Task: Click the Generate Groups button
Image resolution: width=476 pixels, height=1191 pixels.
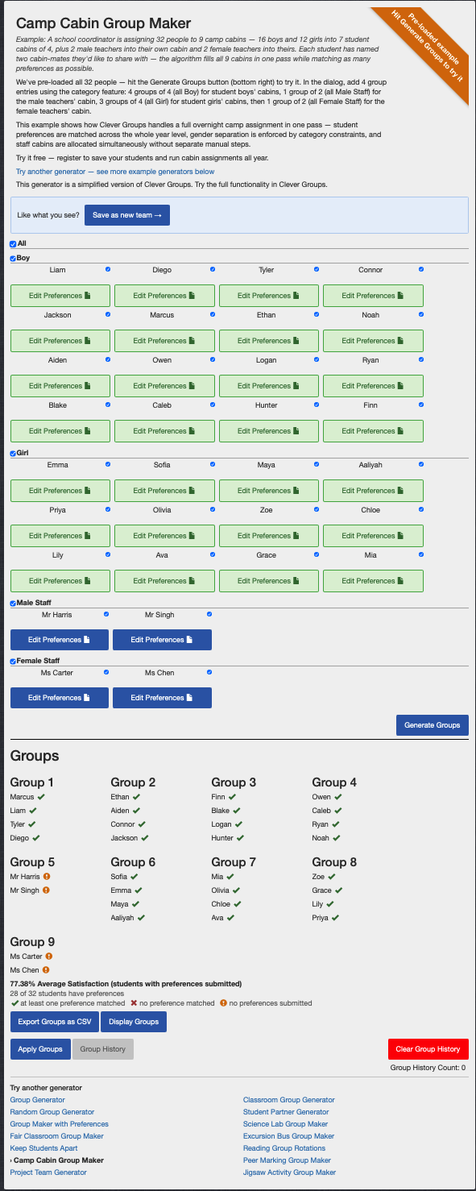Action: coord(433,725)
